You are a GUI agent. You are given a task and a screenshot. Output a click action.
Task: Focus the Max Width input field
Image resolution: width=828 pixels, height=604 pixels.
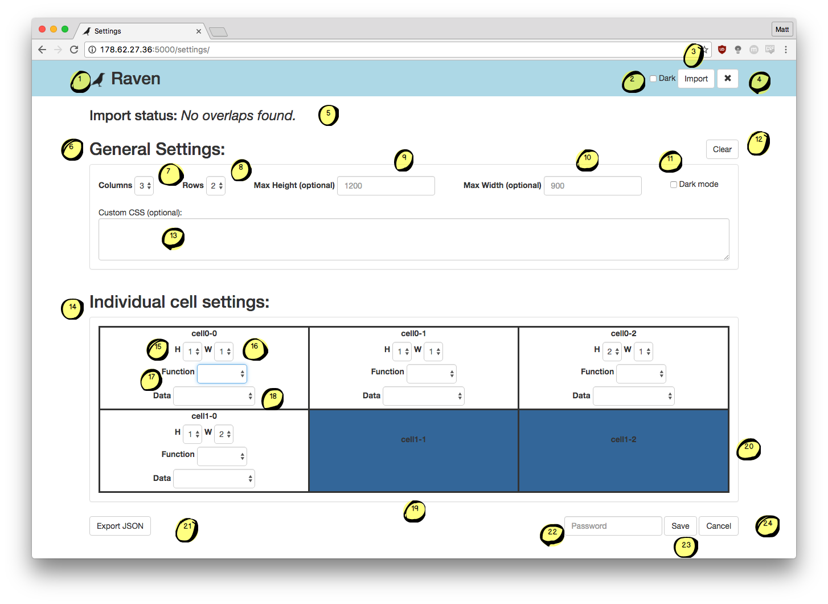point(593,186)
